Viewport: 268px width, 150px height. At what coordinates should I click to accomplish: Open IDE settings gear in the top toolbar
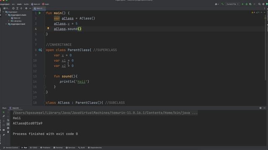coord(263,4)
